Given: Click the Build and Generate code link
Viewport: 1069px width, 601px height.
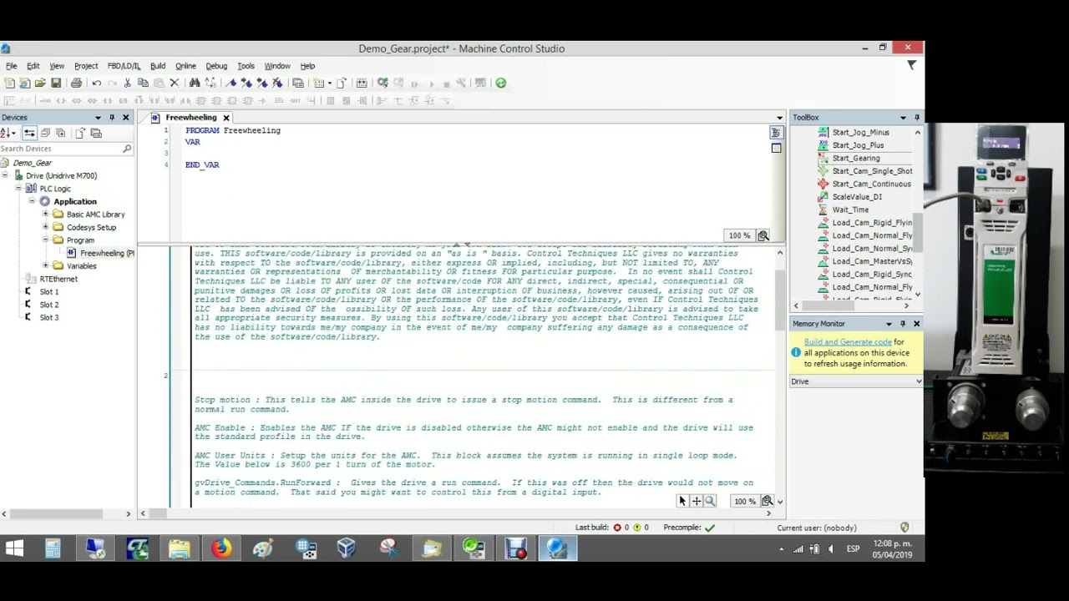Looking at the screenshot, I should pyautogui.click(x=848, y=341).
